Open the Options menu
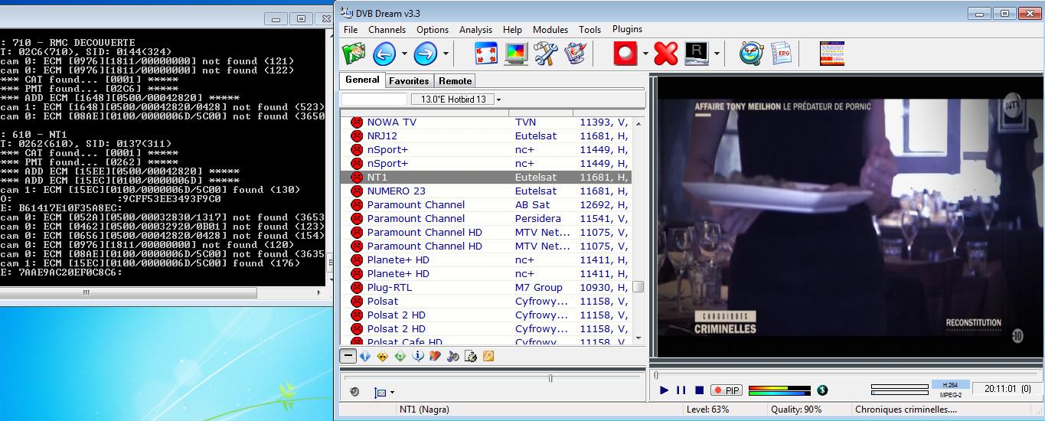 point(433,30)
